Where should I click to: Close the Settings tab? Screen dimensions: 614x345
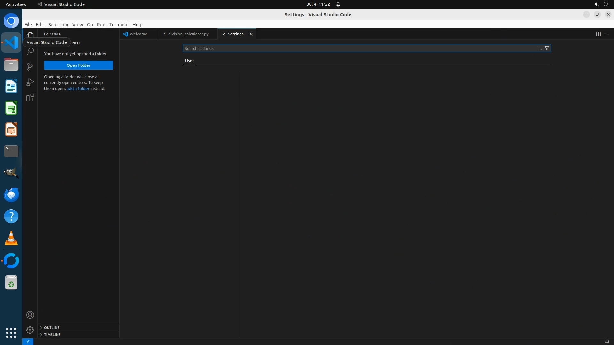pyautogui.click(x=251, y=34)
